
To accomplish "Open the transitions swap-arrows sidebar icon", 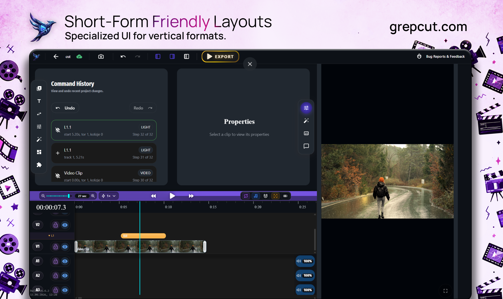I will point(39,114).
